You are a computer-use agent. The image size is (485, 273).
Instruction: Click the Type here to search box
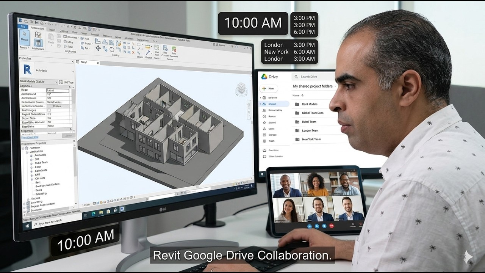pyautogui.click(x=57, y=221)
